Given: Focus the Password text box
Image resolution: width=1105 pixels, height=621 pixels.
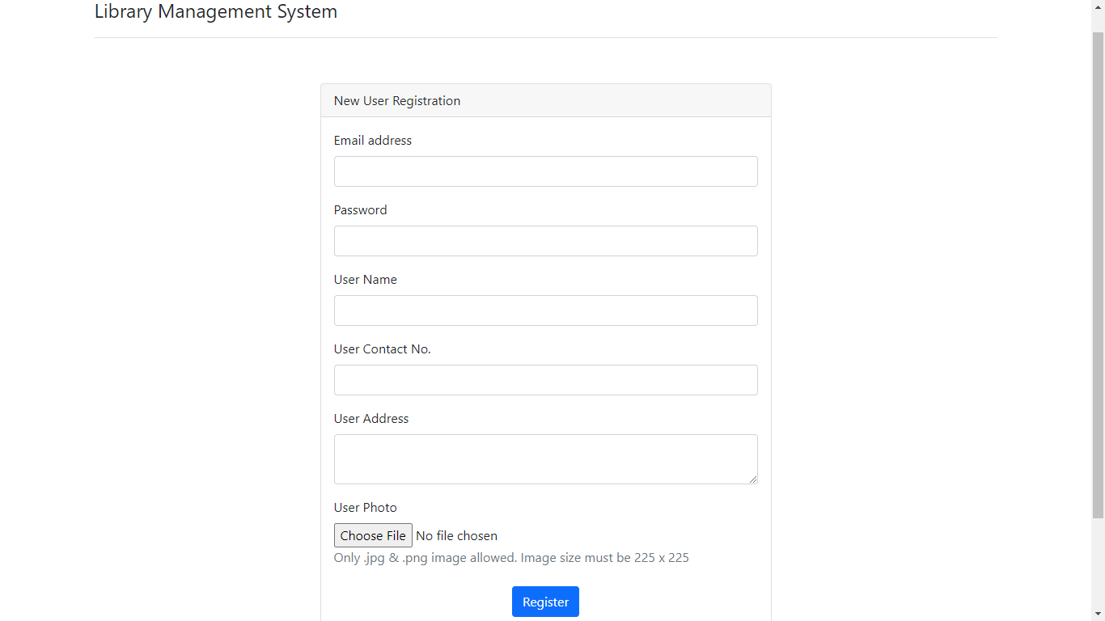Looking at the screenshot, I should pyautogui.click(x=545, y=241).
